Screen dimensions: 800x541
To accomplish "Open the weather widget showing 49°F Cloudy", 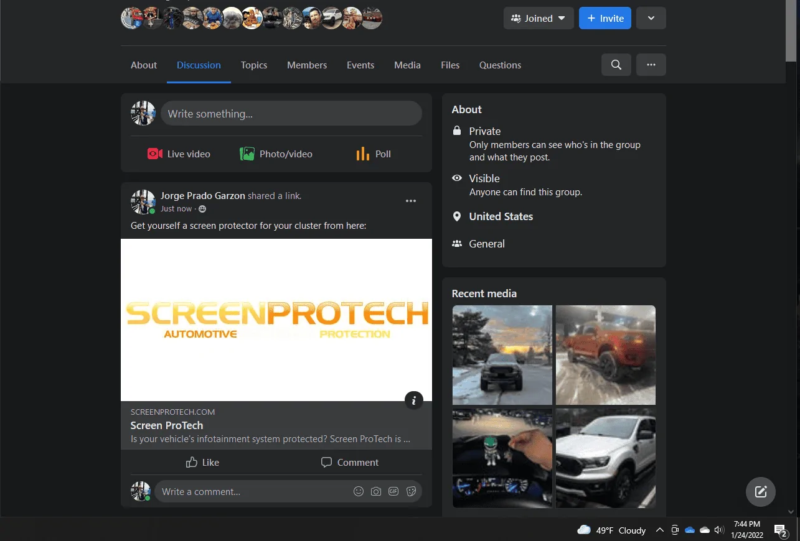I will [x=611, y=530].
